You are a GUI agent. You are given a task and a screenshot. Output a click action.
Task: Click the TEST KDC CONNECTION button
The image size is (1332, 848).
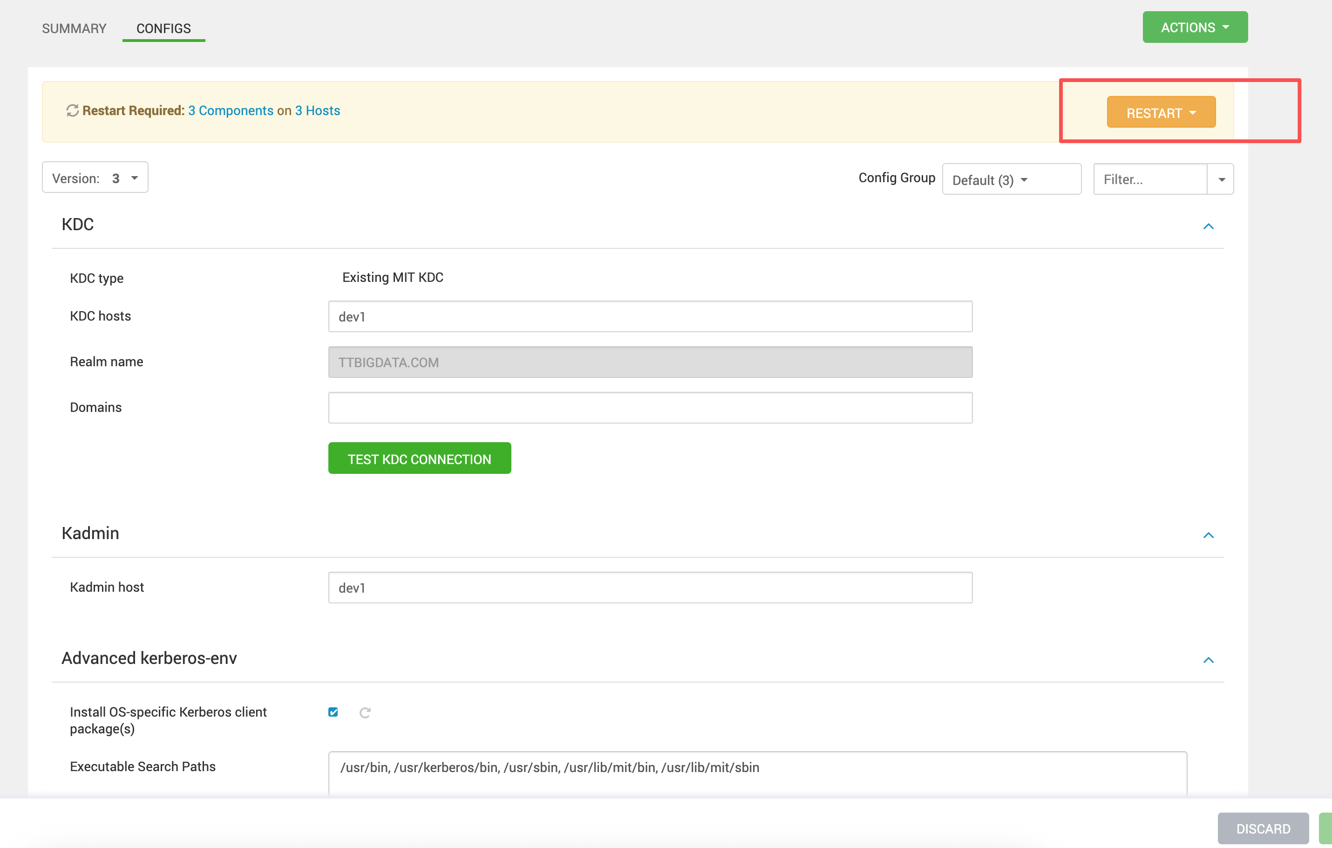click(419, 458)
